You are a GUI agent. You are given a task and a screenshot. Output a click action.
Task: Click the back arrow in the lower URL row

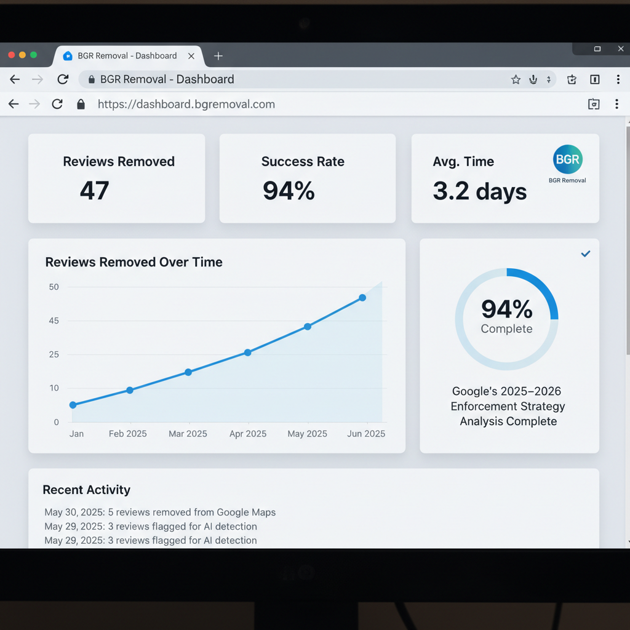click(14, 104)
